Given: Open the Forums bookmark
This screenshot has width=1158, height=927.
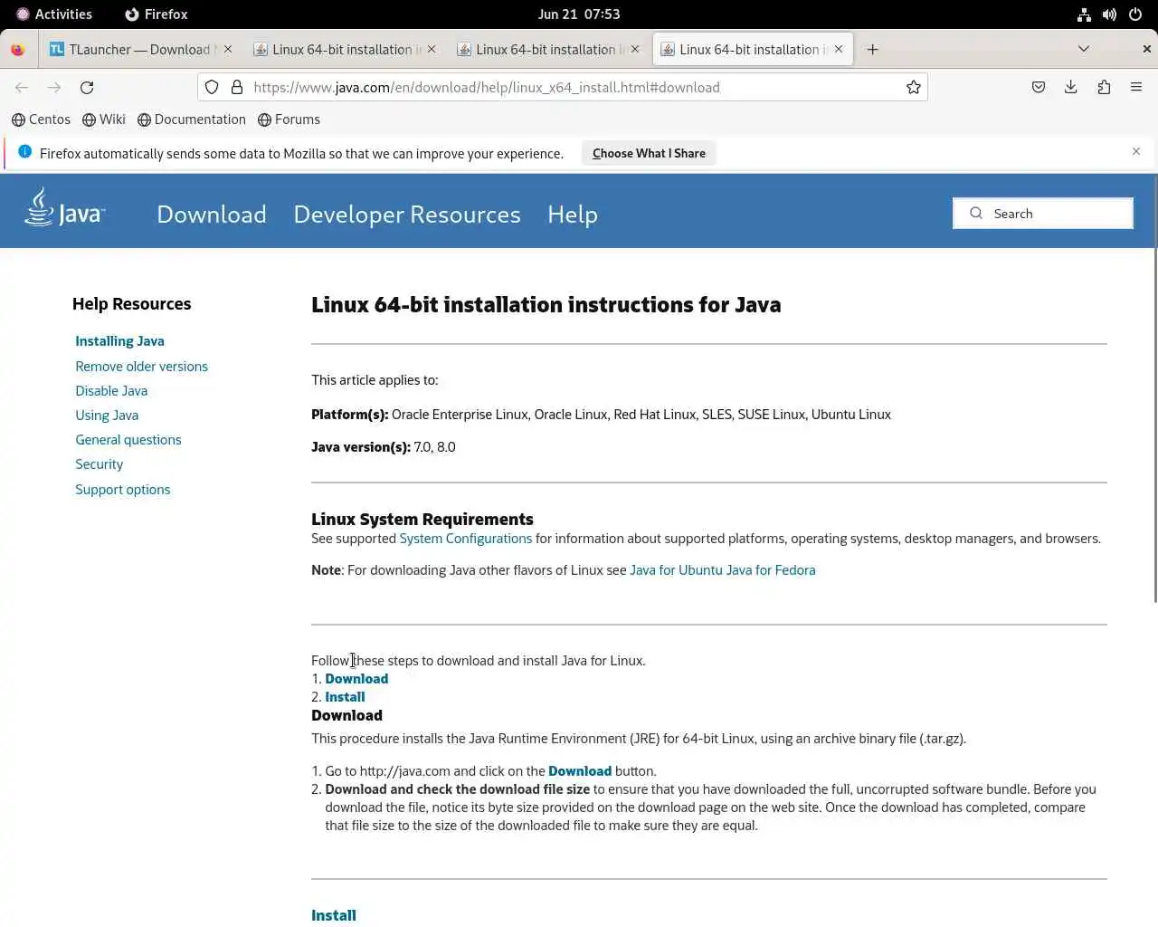Looking at the screenshot, I should tap(289, 119).
